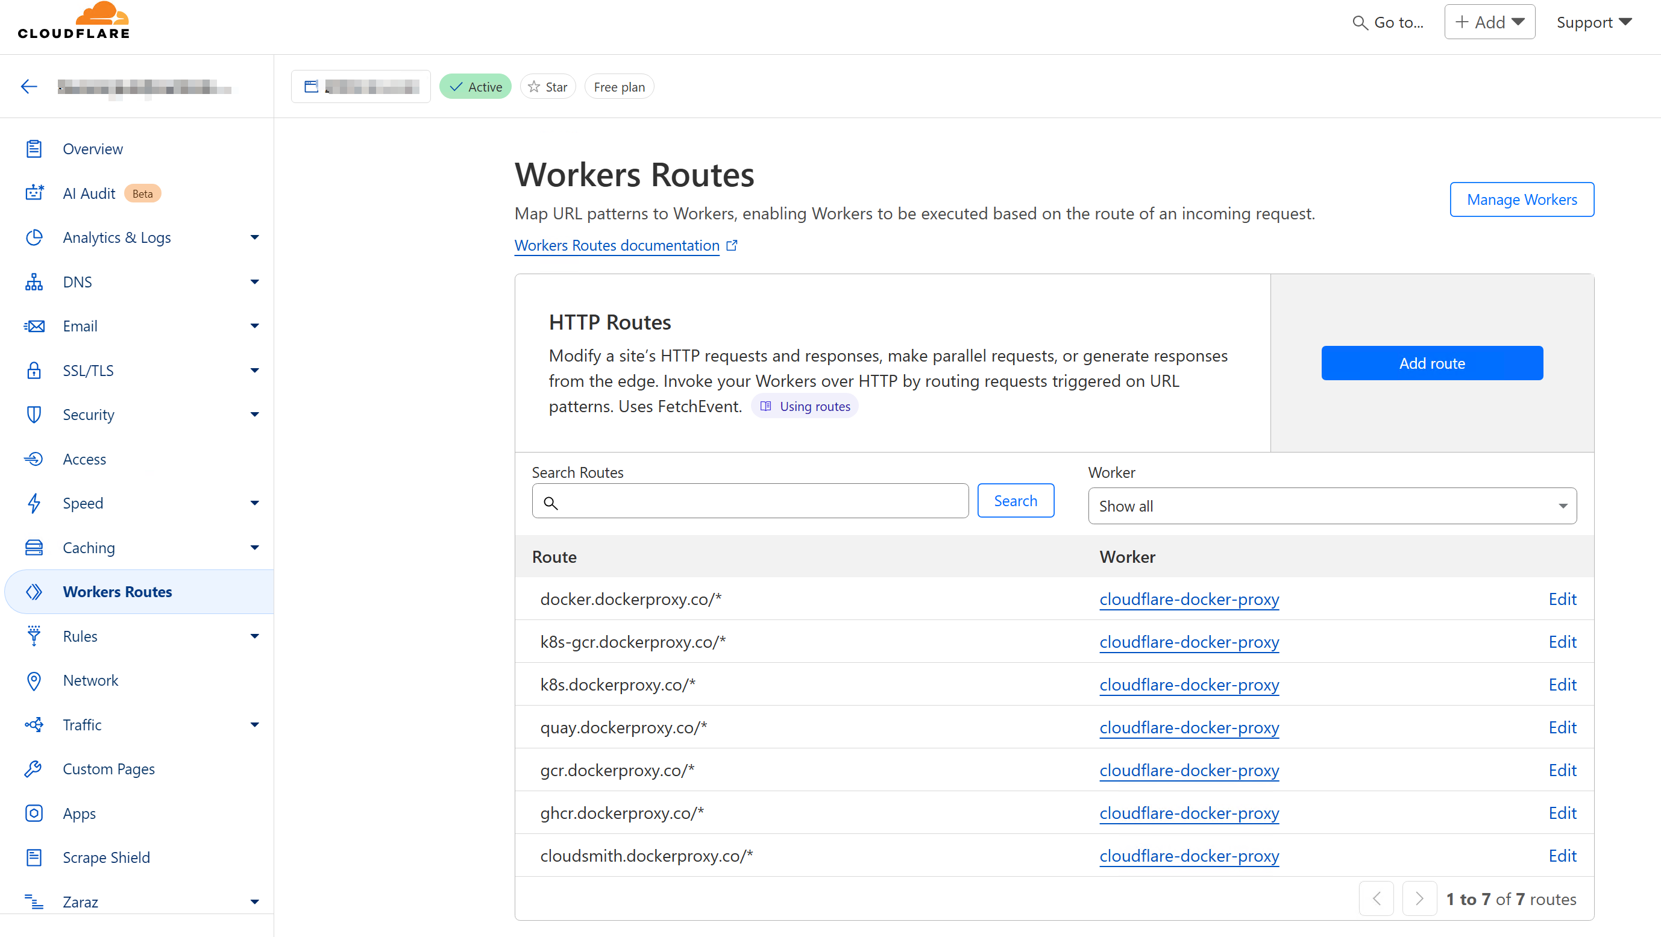Click the external link icon after documentation

732,245
